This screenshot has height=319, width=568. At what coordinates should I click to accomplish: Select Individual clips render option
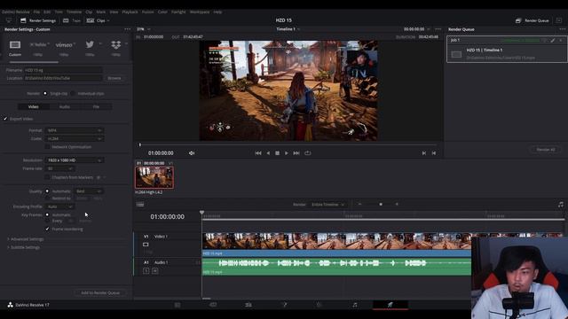(x=73, y=93)
